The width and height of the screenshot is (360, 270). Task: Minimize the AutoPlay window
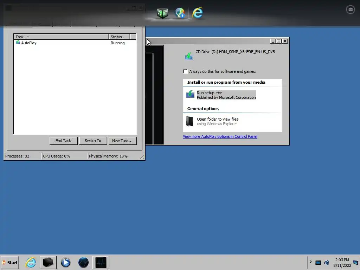point(272,41)
